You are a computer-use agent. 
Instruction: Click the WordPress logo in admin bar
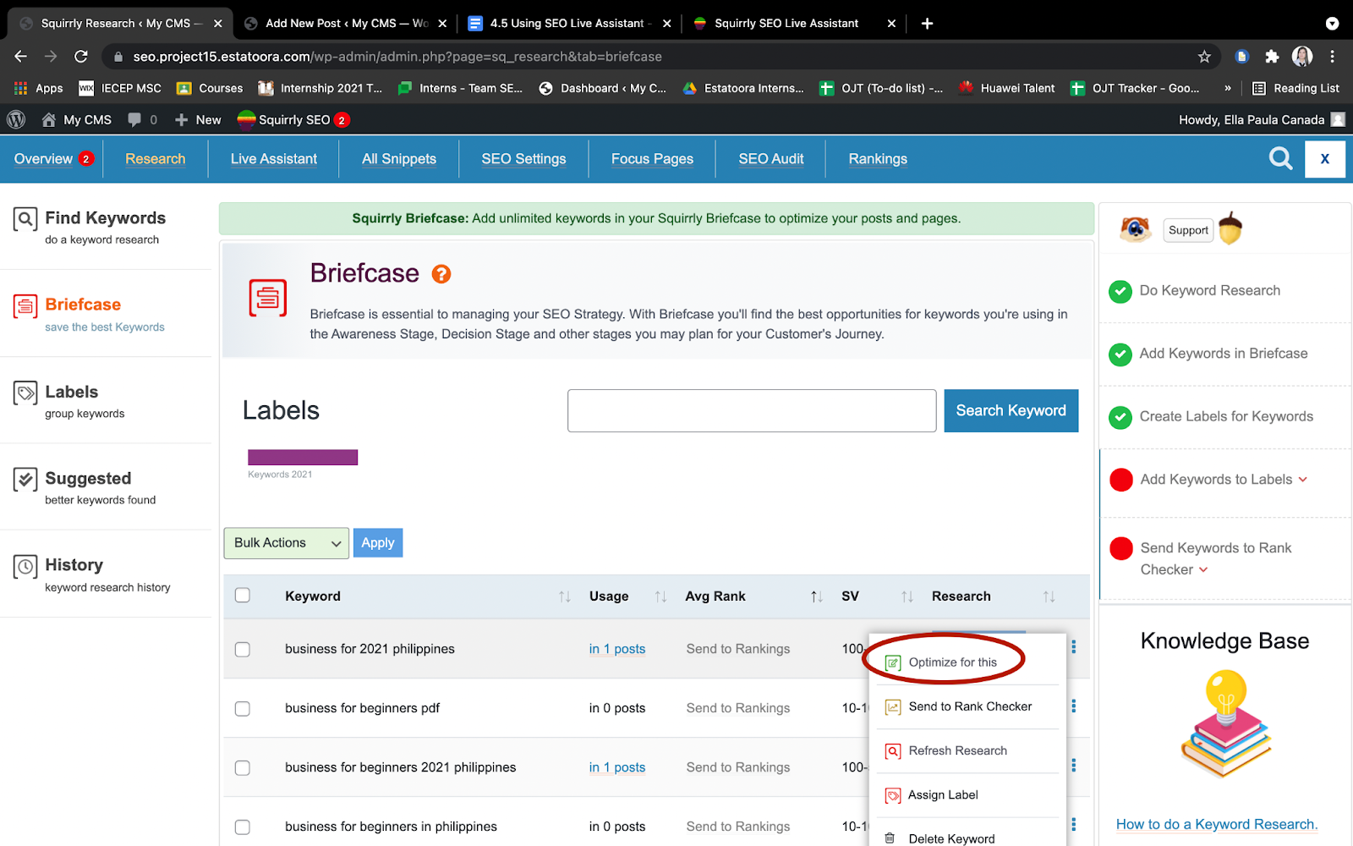(x=16, y=120)
